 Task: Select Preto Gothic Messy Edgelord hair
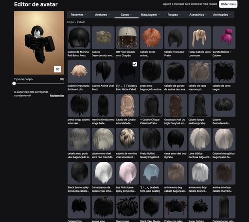point(151,139)
